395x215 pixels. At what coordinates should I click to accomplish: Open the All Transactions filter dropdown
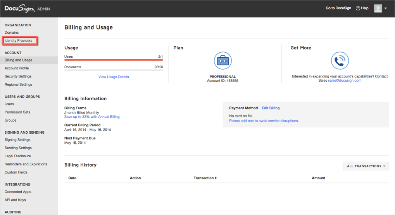click(366, 166)
